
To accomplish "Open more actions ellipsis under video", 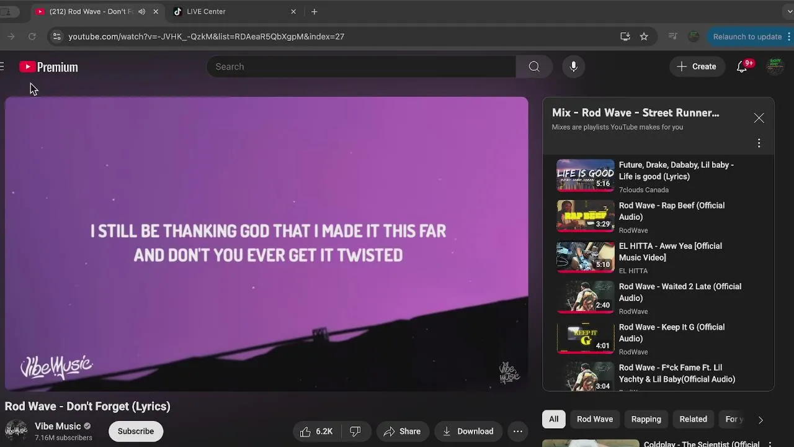I will pos(518,431).
